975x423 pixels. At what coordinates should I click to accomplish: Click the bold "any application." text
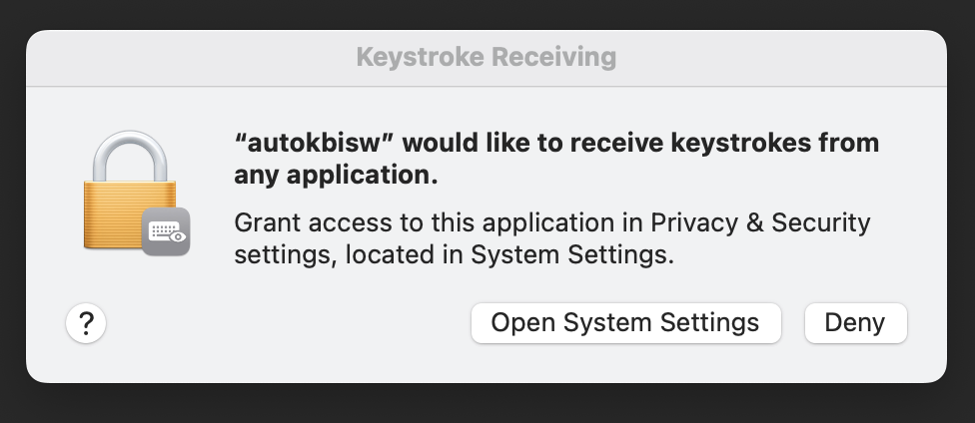[336, 176]
